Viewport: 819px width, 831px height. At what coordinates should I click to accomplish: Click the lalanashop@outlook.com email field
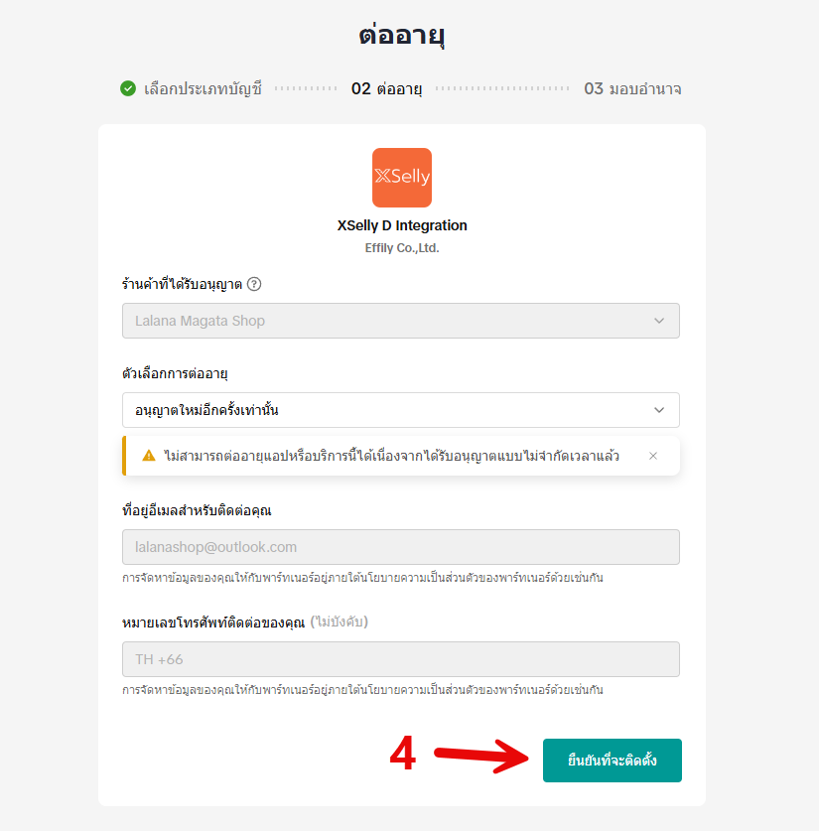pyautogui.click(x=400, y=547)
